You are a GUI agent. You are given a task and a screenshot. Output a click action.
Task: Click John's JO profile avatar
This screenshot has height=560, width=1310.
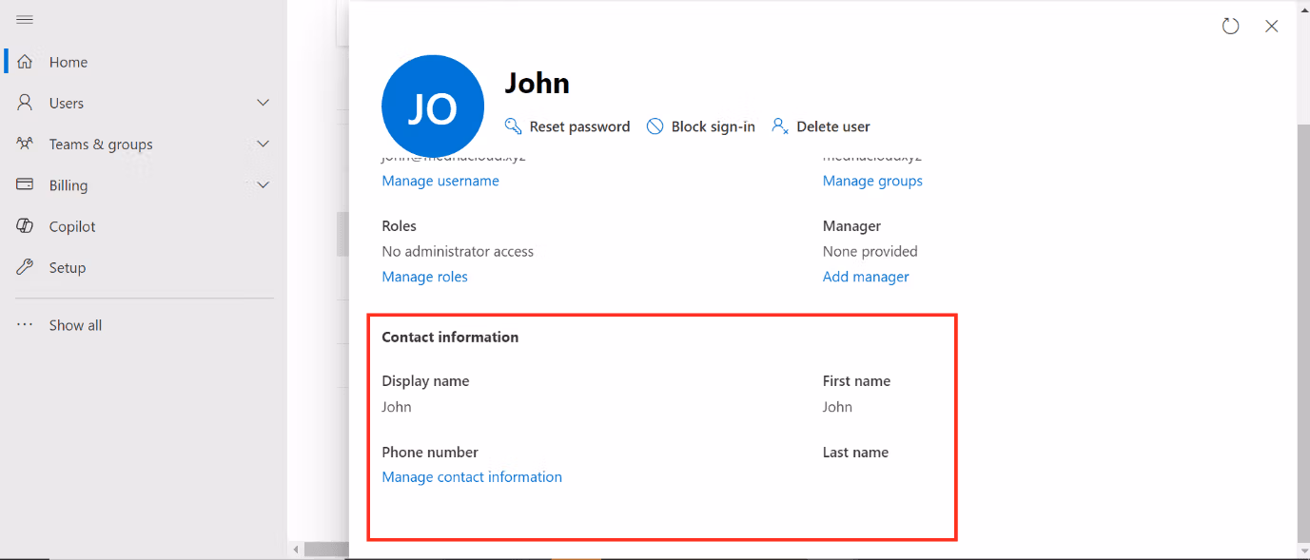click(x=433, y=106)
